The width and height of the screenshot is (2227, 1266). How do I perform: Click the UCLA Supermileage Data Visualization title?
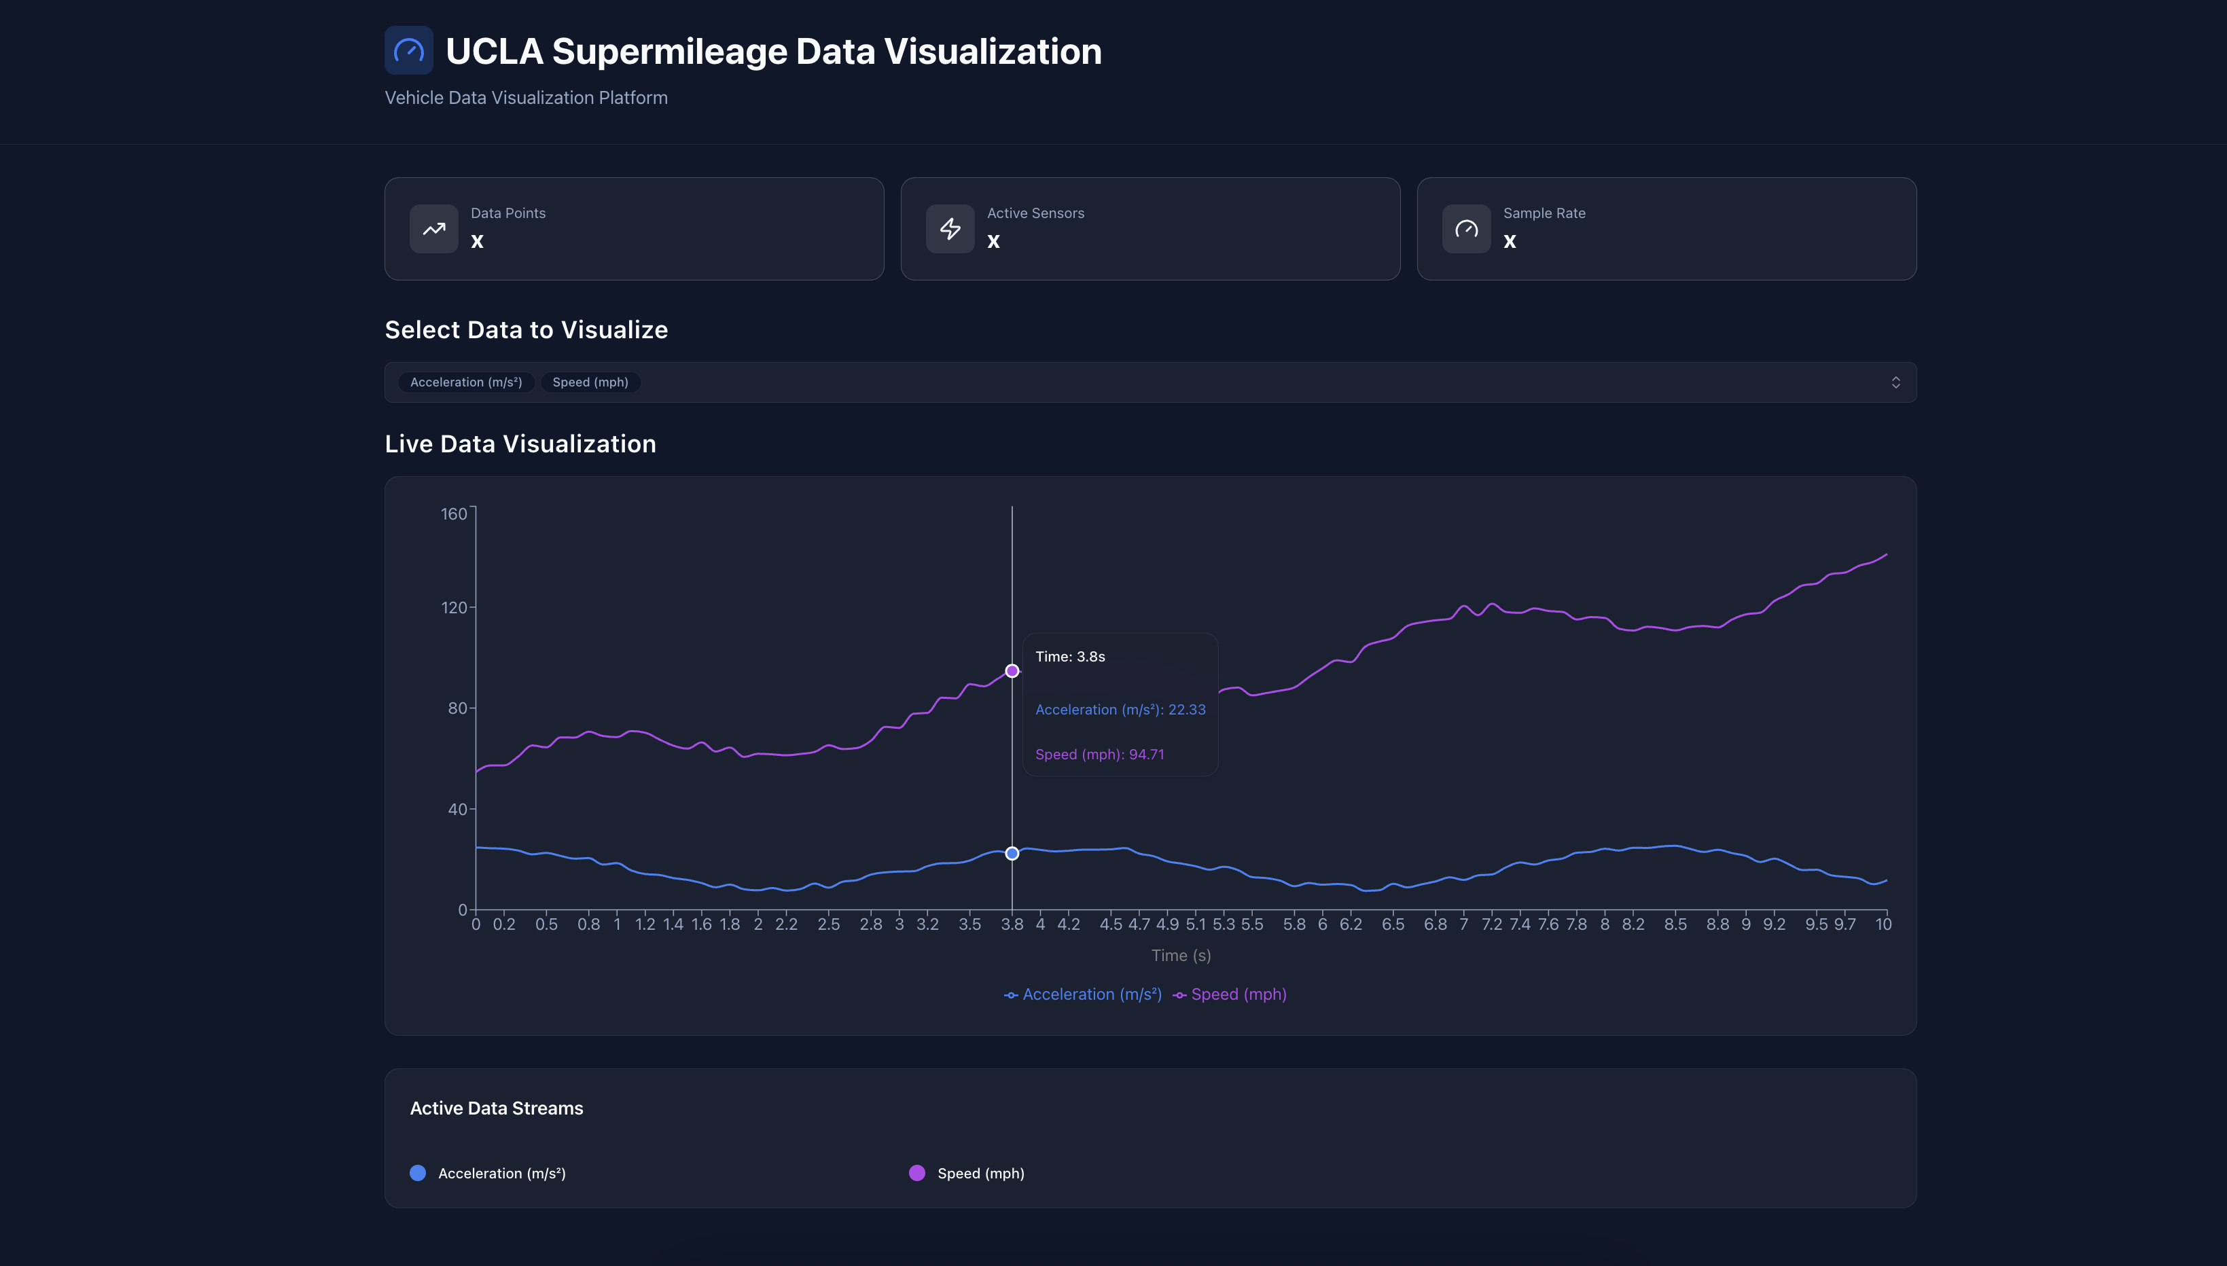tap(773, 52)
